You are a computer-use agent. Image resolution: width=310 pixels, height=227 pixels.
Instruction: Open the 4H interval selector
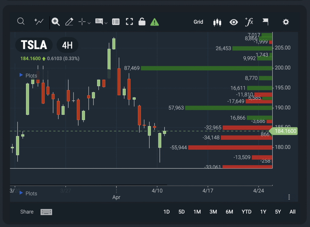pos(67,45)
